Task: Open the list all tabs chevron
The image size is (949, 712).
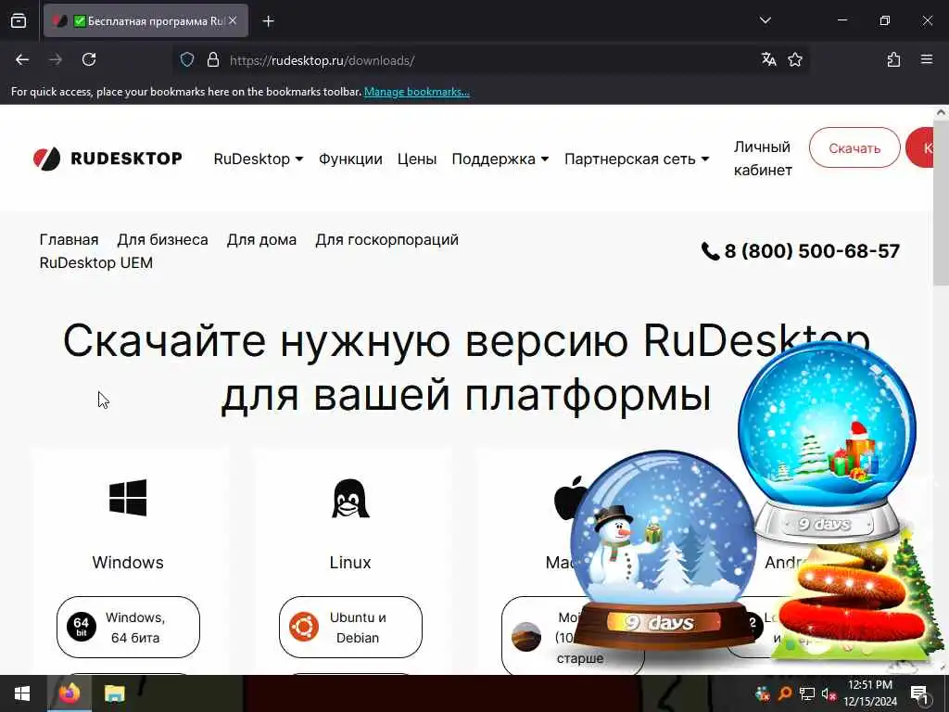Action: [765, 20]
